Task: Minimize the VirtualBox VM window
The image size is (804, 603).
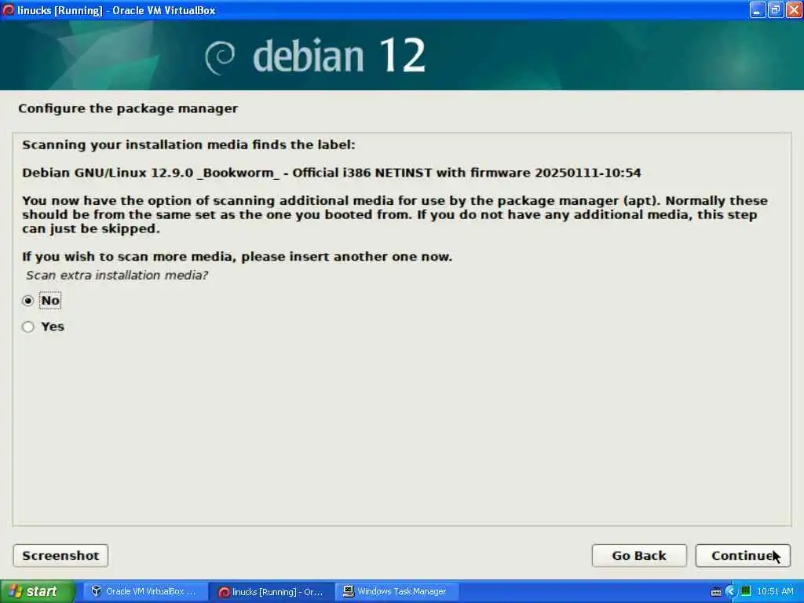Action: pos(758,9)
